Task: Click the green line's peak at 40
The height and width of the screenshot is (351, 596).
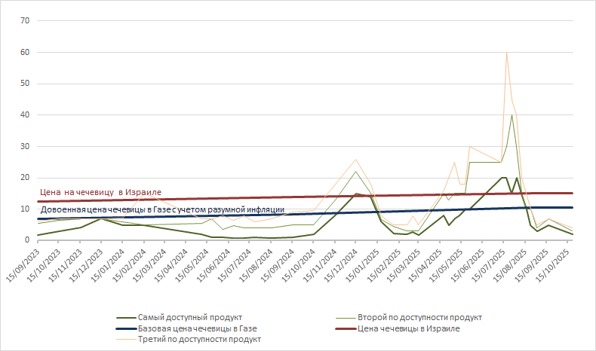Action: point(512,115)
